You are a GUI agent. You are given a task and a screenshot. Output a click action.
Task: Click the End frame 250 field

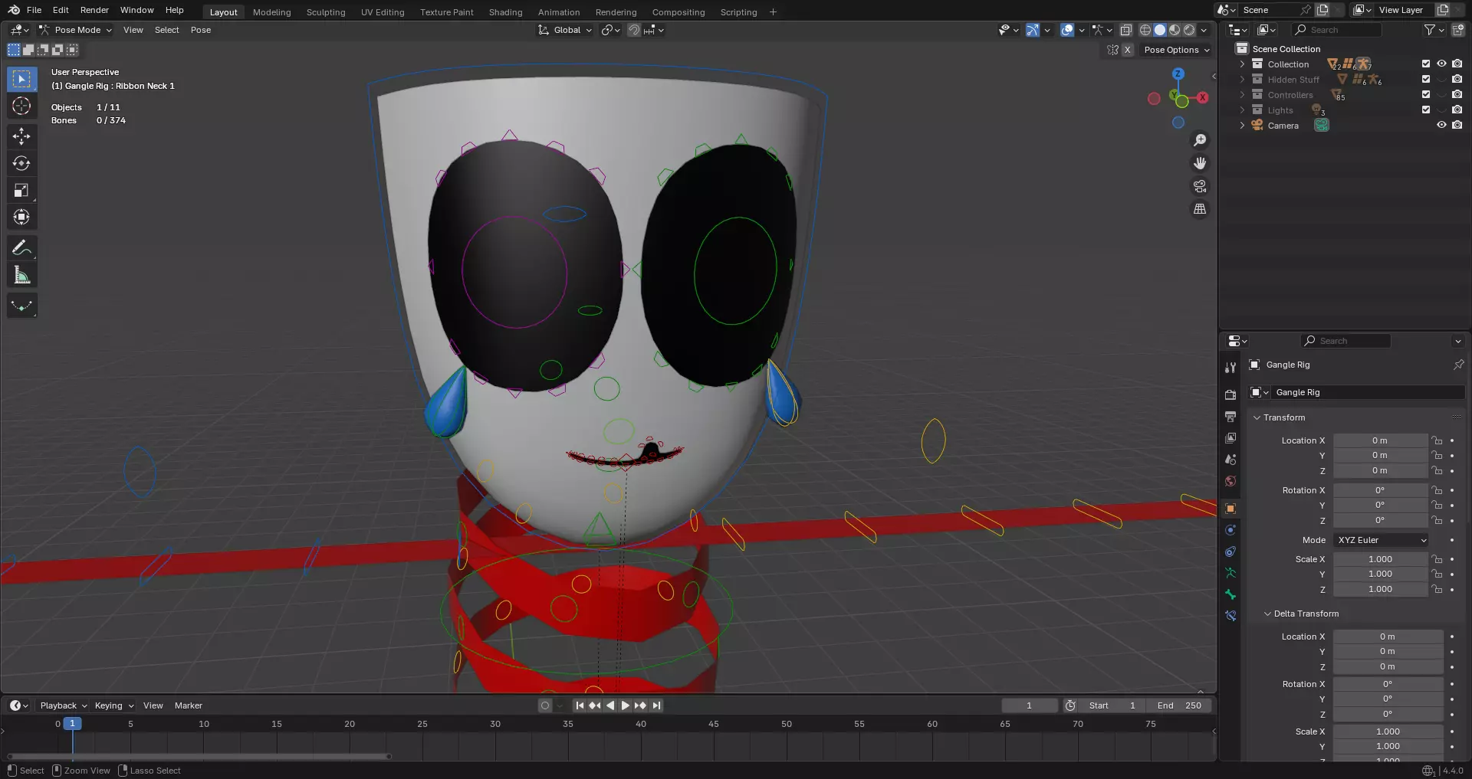coord(1179,705)
